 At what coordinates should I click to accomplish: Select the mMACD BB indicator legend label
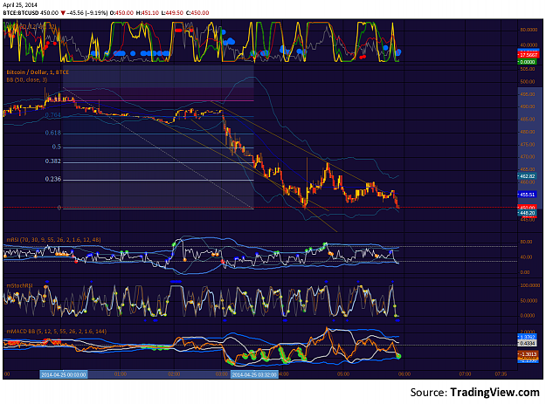(x=57, y=332)
